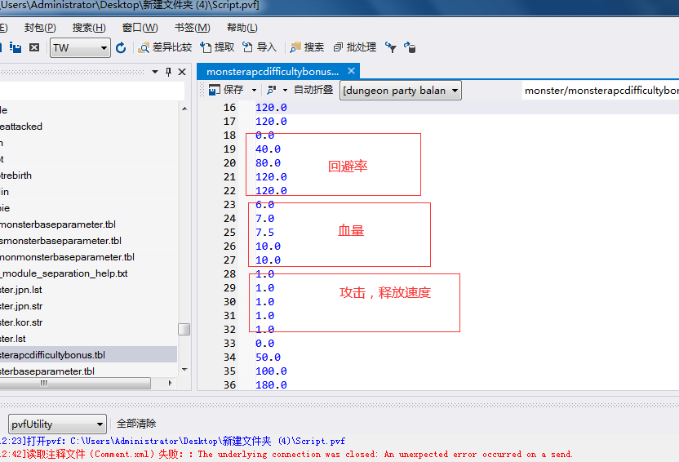Open the 书签(M) bookmarks menu
679x462 pixels.
tap(191, 28)
